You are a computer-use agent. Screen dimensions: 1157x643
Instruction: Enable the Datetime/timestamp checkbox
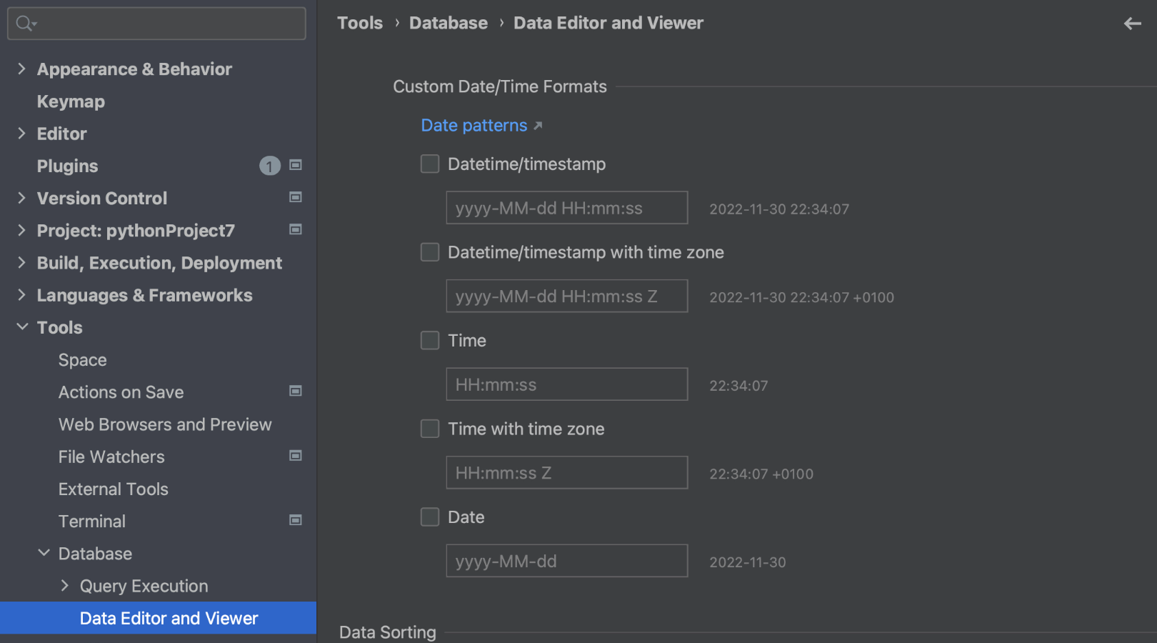pyautogui.click(x=430, y=164)
